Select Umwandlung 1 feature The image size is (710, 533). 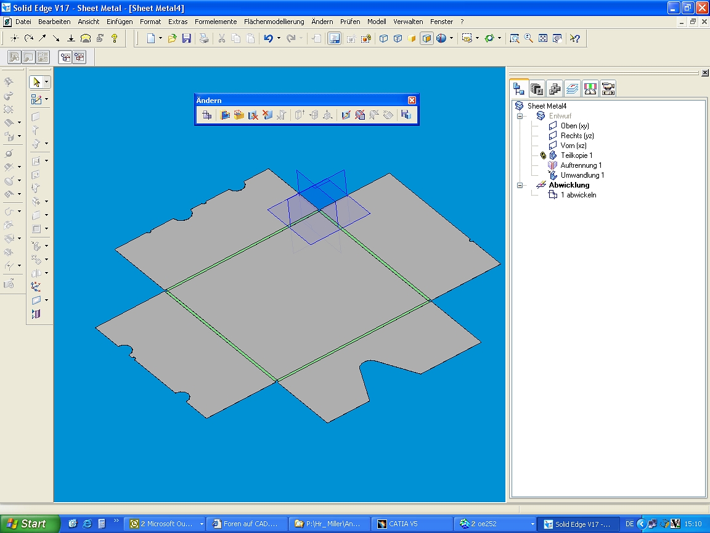(x=582, y=175)
